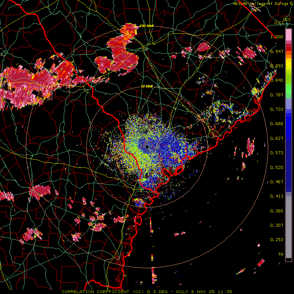Click the 100 NMI range ring label
Image resolution: width=294 pixels, height=294 pixels.
click(x=147, y=26)
